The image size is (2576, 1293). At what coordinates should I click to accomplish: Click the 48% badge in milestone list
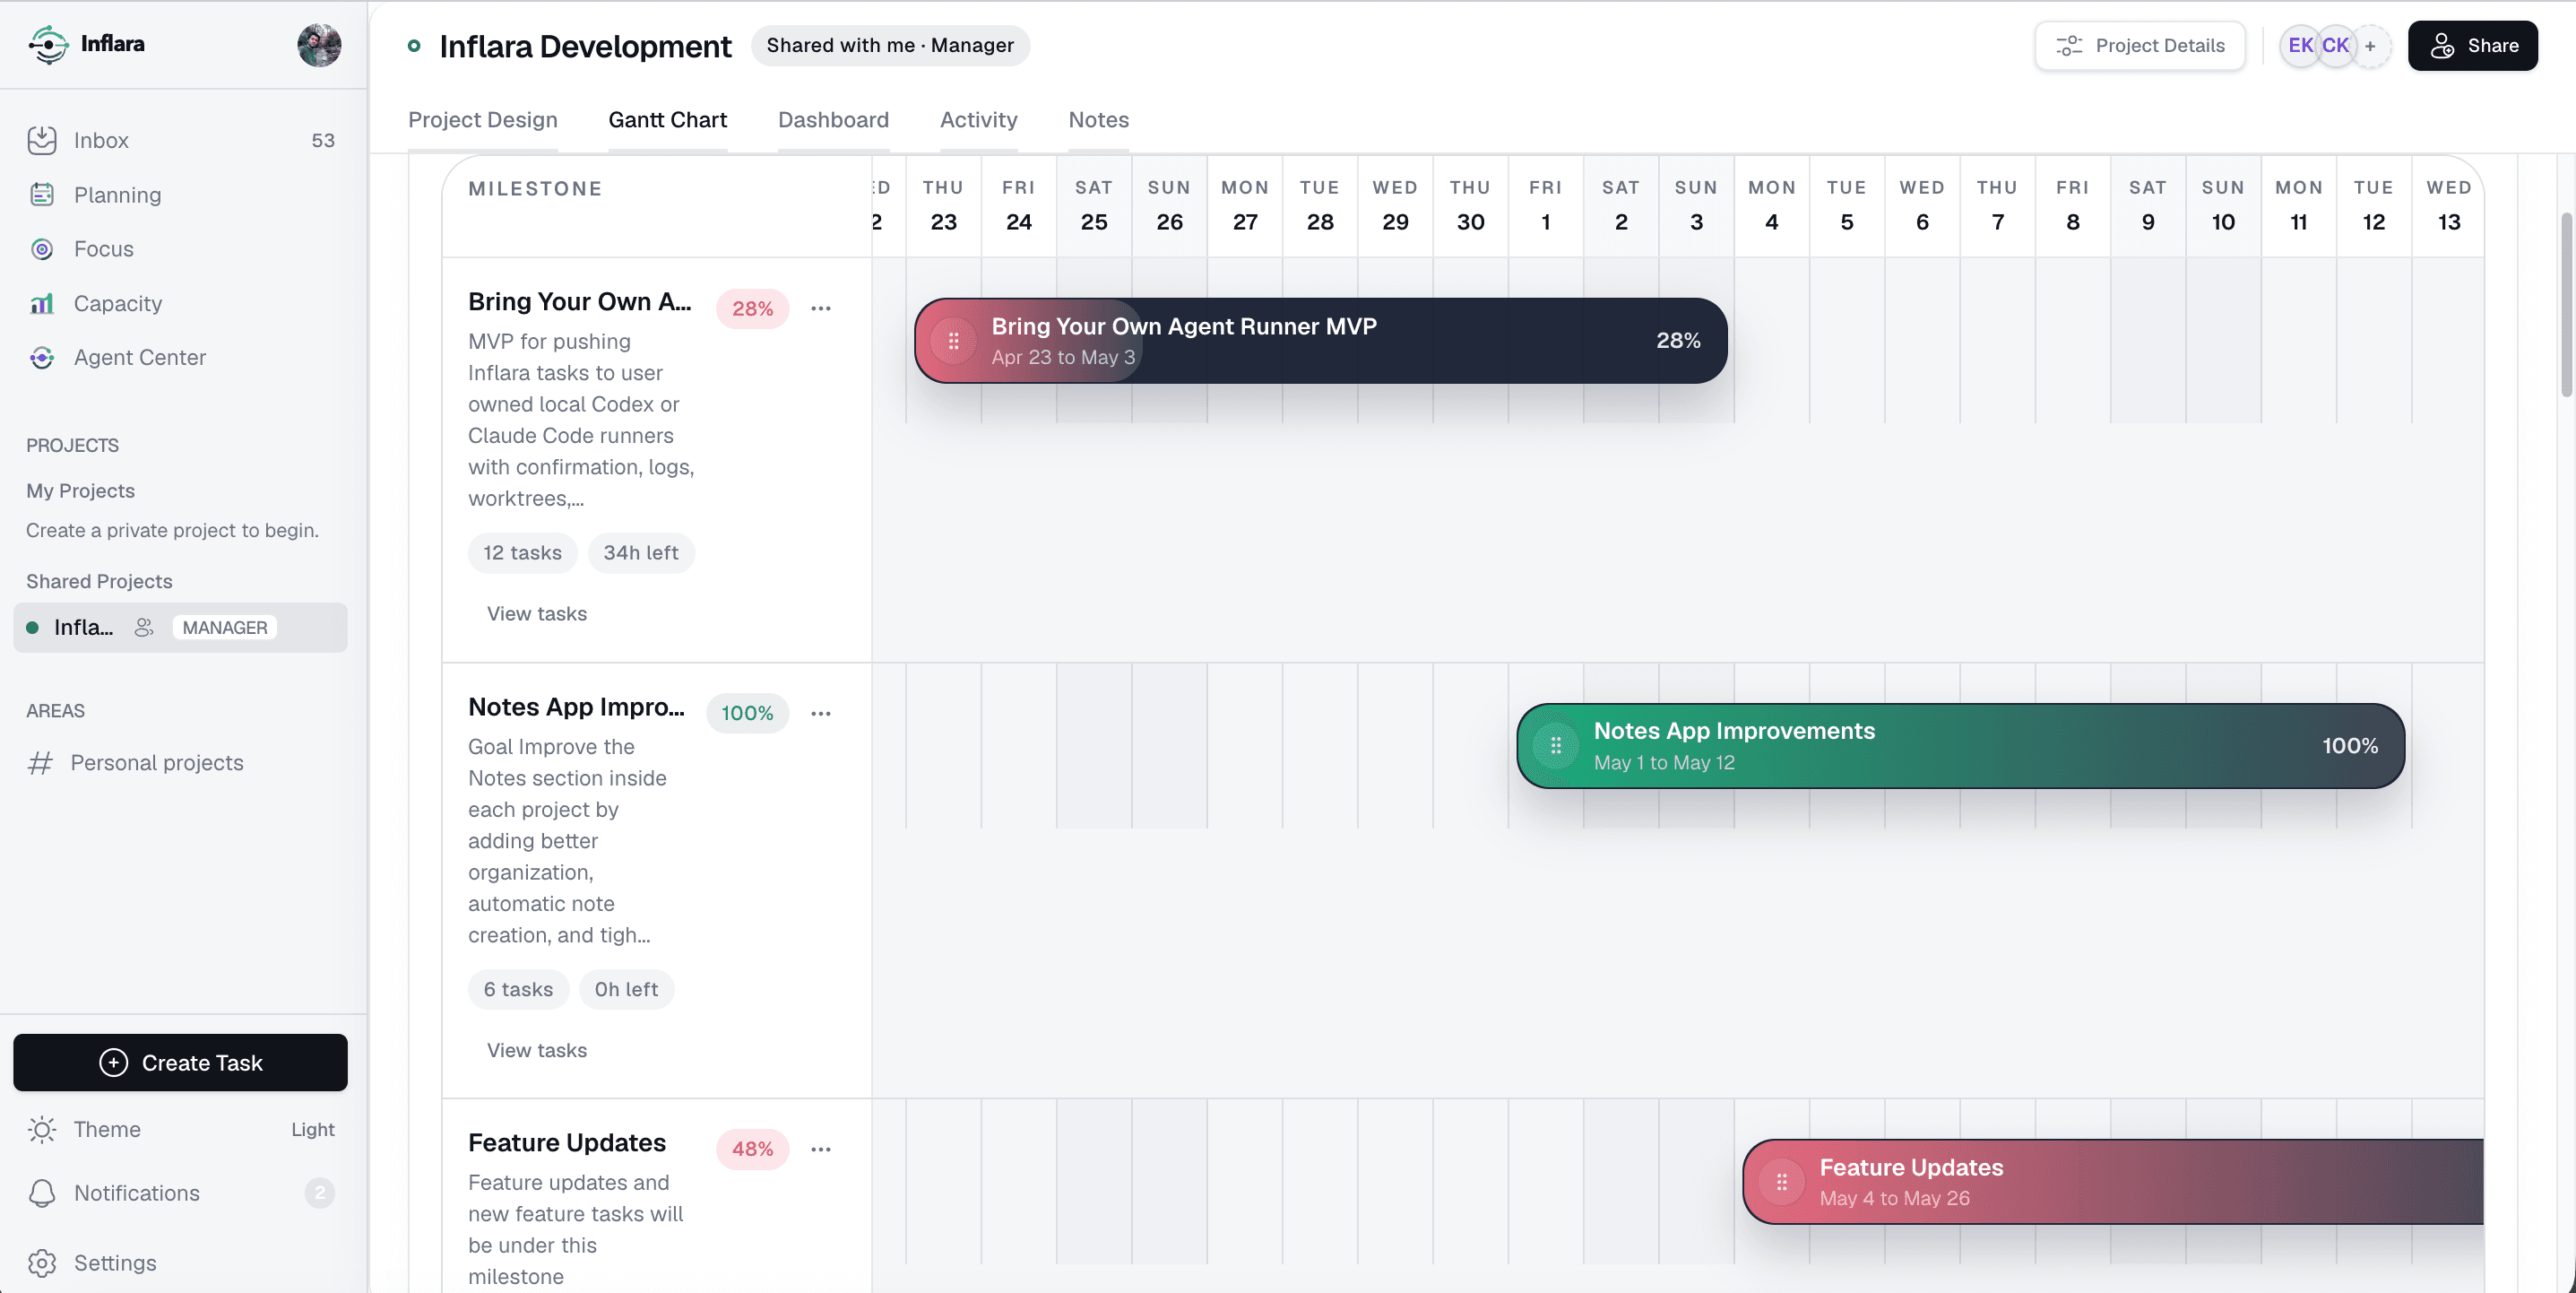tap(752, 1149)
